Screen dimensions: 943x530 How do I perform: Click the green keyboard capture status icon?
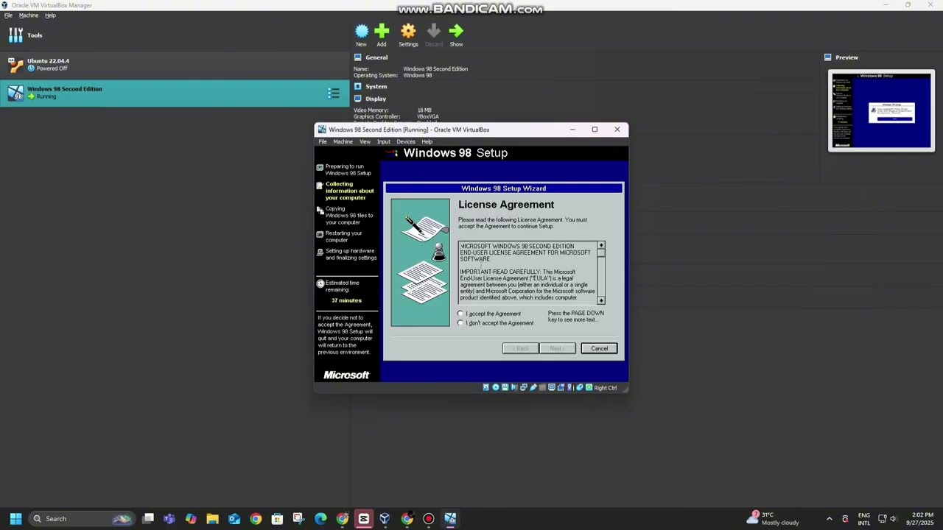point(589,387)
